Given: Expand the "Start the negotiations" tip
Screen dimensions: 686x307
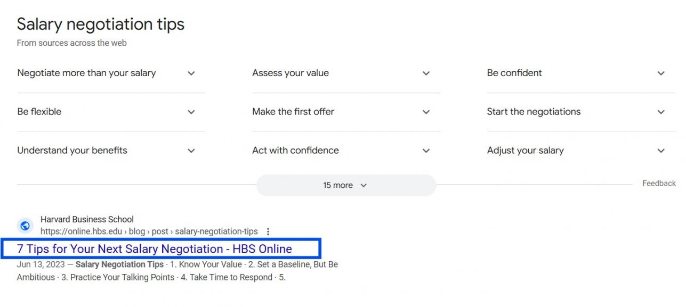Looking at the screenshot, I should pyautogui.click(x=534, y=112).
